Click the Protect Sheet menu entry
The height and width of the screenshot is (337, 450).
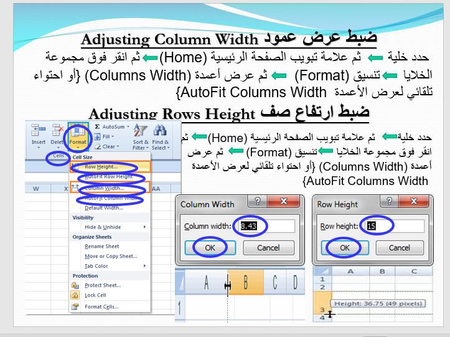[x=103, y=285]
